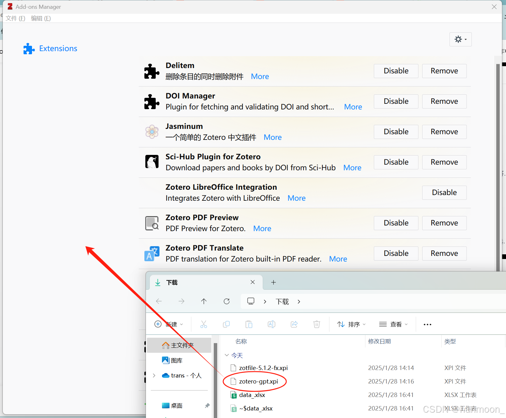Remove the Sci-Hub Plugin for Zotero
506x418 pixels.
(x=444, y=162)
